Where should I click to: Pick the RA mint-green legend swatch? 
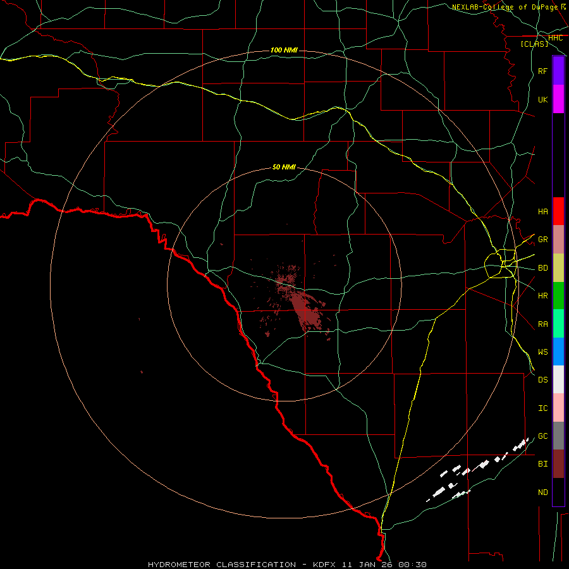coord(558,324)
